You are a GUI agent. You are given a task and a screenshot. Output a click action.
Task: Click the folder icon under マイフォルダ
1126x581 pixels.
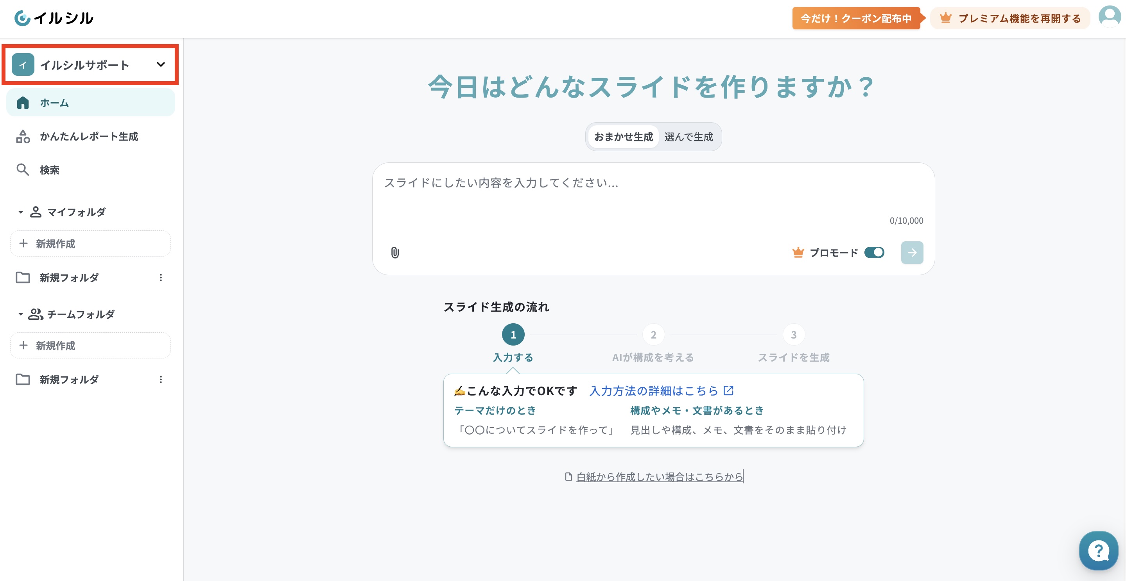coord(23,278)
